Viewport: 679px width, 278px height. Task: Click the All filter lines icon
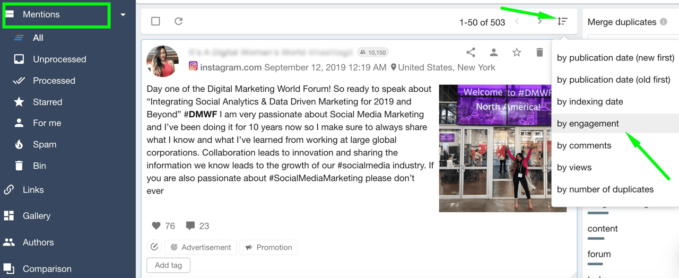19,38
